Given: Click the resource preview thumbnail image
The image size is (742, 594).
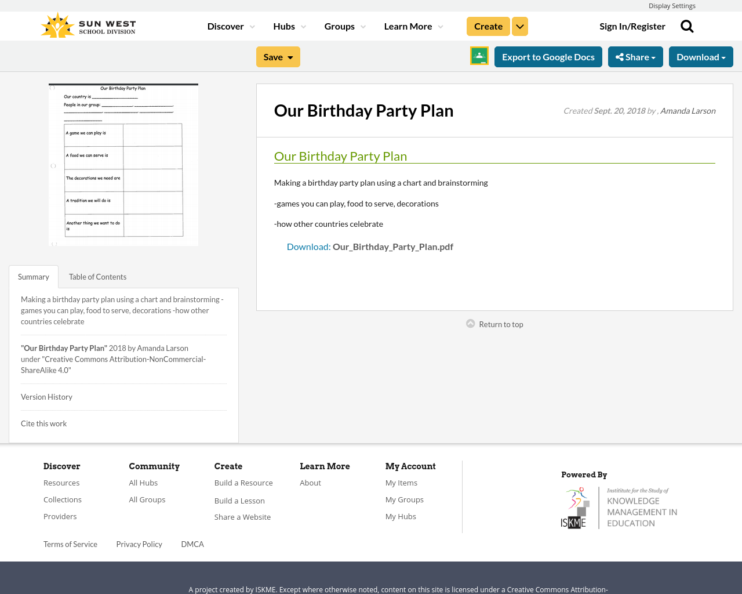Looking at the screenshot, I should (123, 164).
